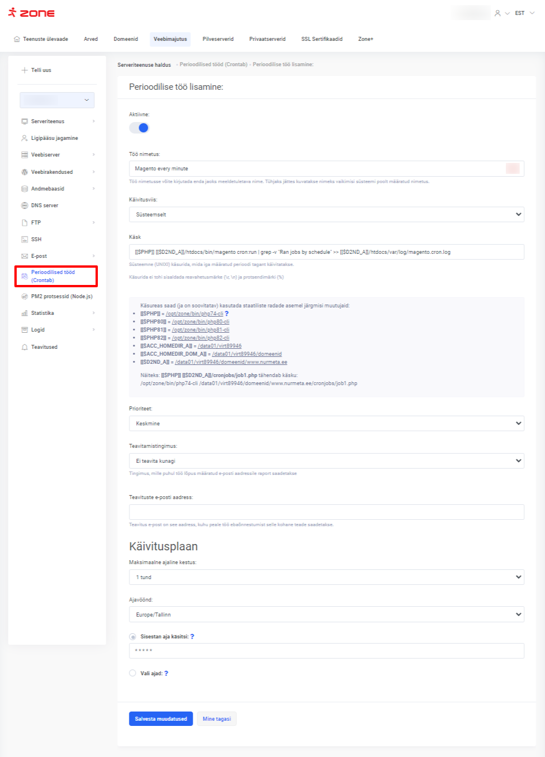
Task: Open the Käivitusviis dropdown
Action: click(x=326, y=214)
